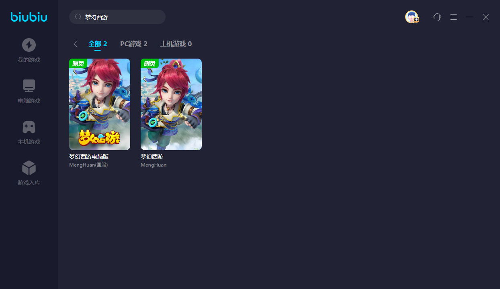Minimize the biubiu window
Image resolution: width=500 pixels, height=289 pixels.
click(469, 17)
